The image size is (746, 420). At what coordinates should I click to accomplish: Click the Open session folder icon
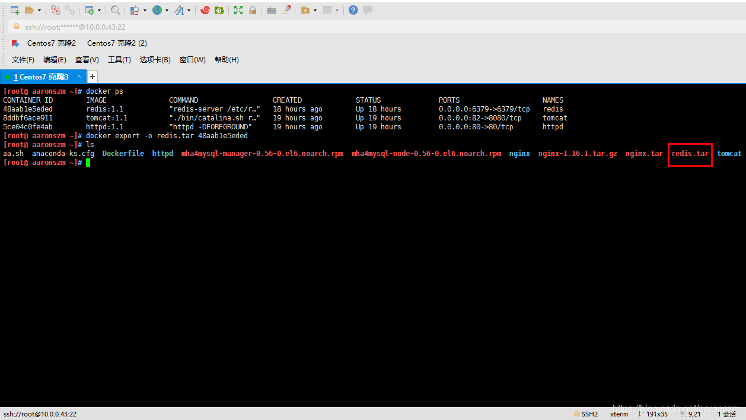[x=29, y=10]
